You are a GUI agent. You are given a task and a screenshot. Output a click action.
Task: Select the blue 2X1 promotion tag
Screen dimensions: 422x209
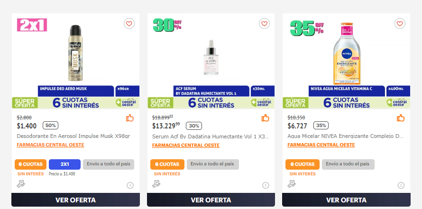pyautogui.click(x=64, y=164)
